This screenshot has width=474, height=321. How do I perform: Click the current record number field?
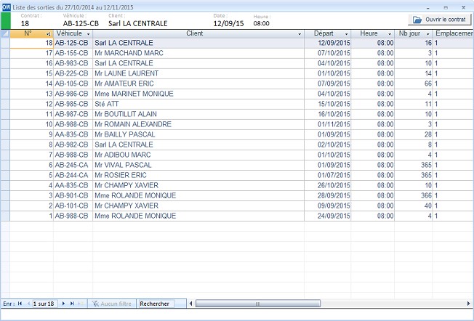click(44, 304)
